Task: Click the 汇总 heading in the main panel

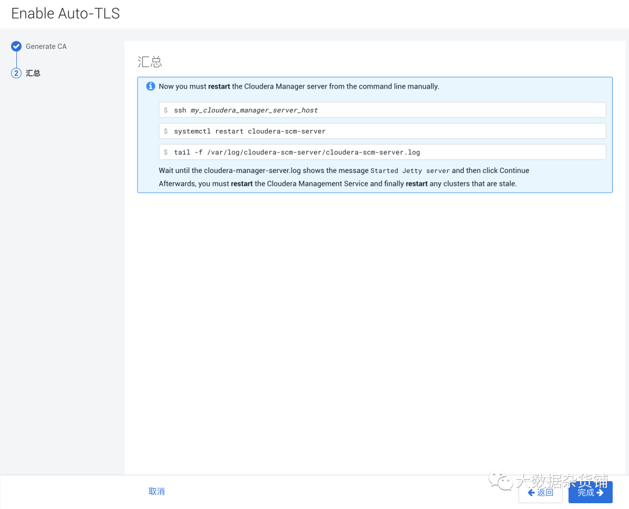Action: 150,62
